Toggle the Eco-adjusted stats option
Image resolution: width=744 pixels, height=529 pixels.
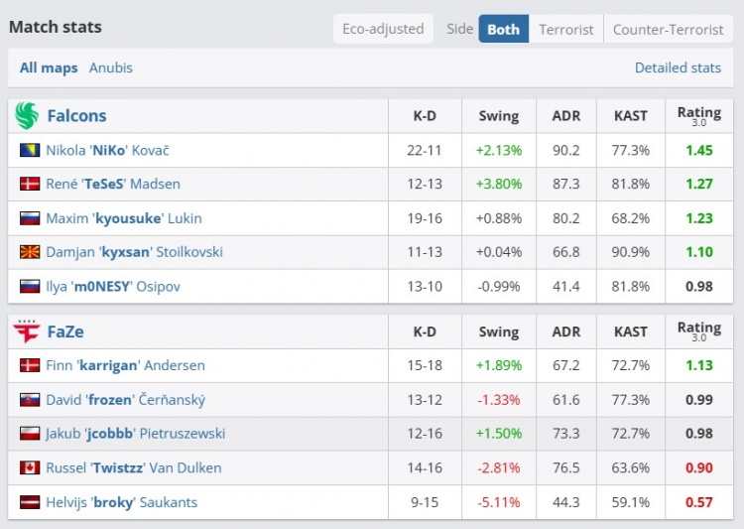click(x=383, y=29)
